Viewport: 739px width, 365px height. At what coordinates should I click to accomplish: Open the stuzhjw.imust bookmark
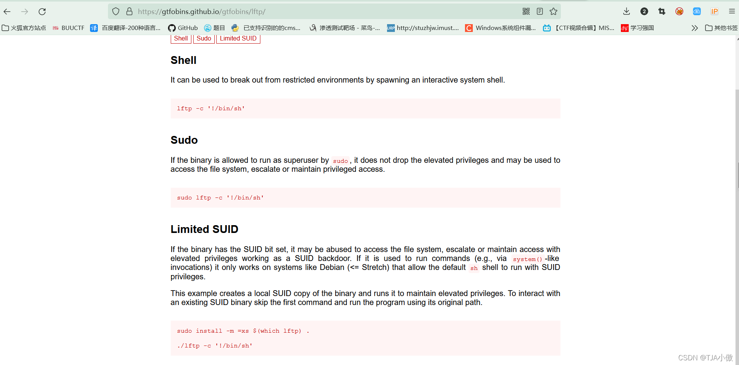pyautogui.click(x=423, y=28)
